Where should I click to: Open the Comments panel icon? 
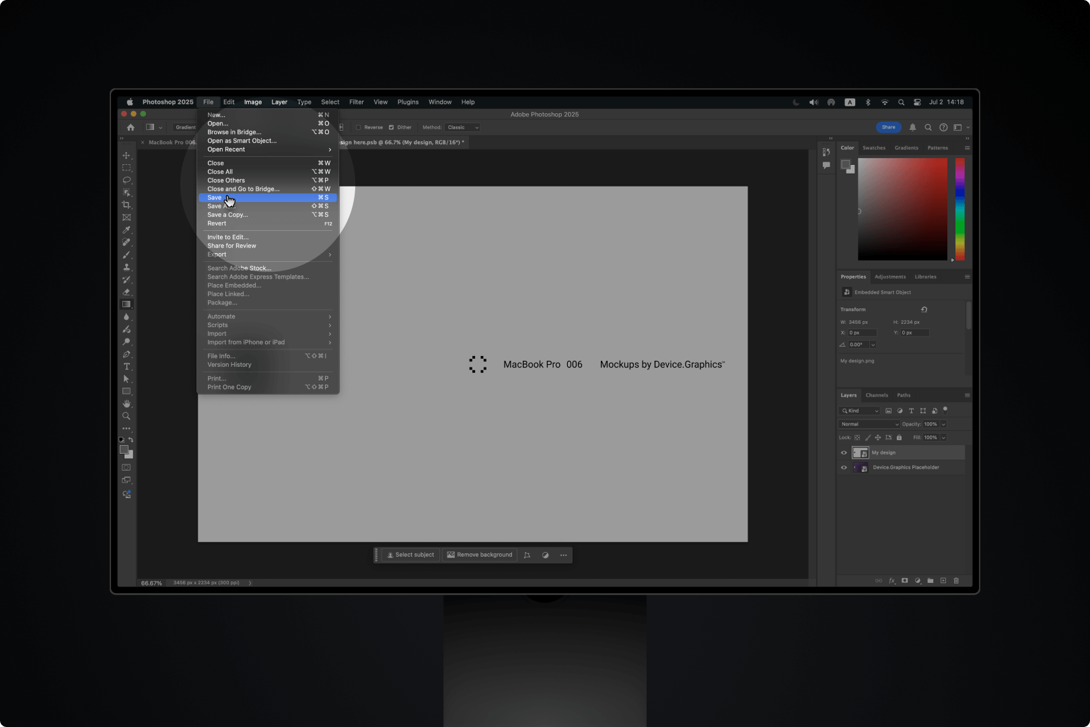826,166
